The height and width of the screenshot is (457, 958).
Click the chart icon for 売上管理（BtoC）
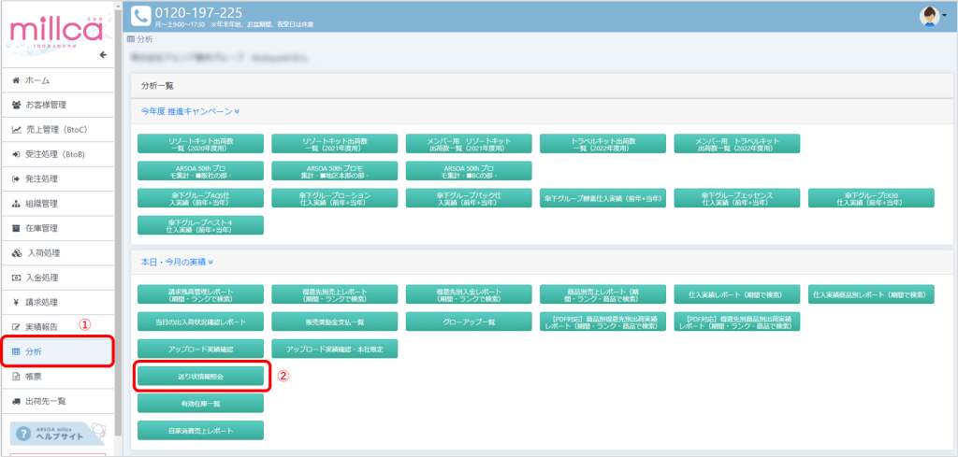point(16,130)
